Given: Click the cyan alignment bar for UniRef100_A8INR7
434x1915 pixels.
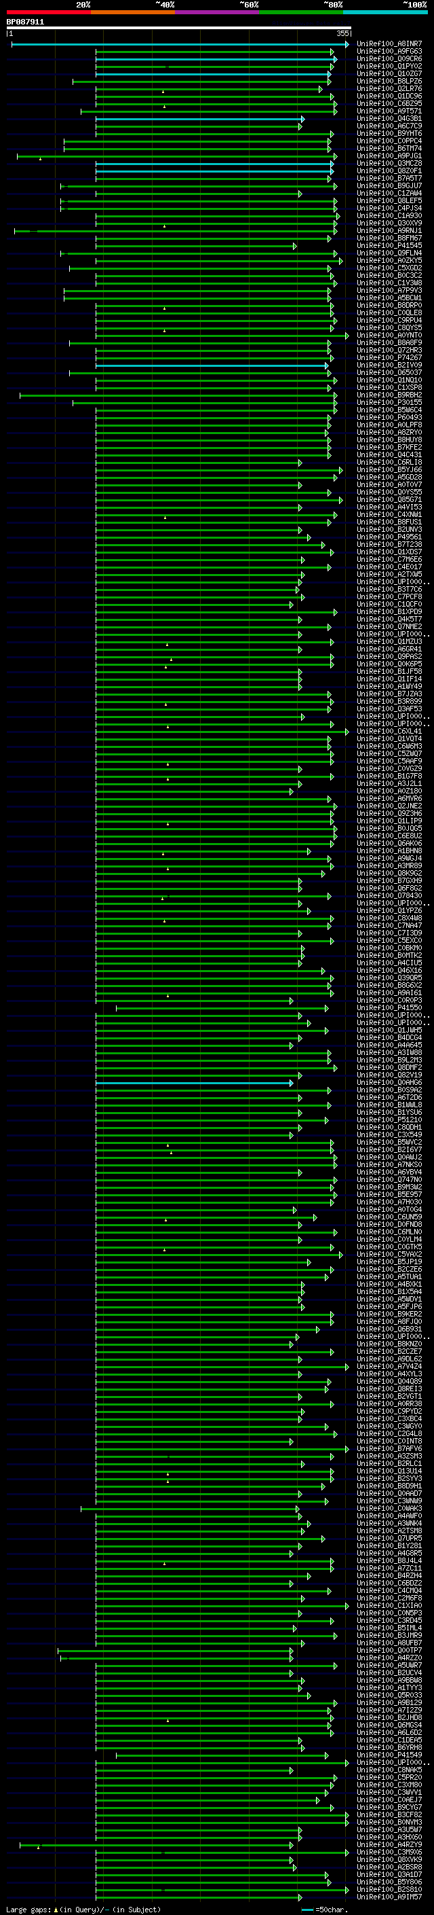Looking at the screenshot, I should tap(180, 45).
